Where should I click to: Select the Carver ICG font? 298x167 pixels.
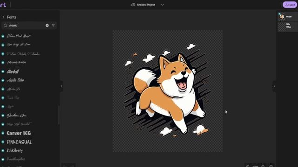click(19, 133)
